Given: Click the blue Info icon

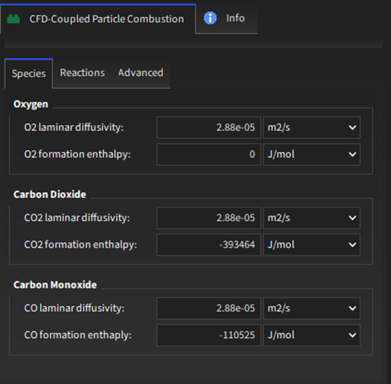Looking at the screenshot, I should point(210,18).
